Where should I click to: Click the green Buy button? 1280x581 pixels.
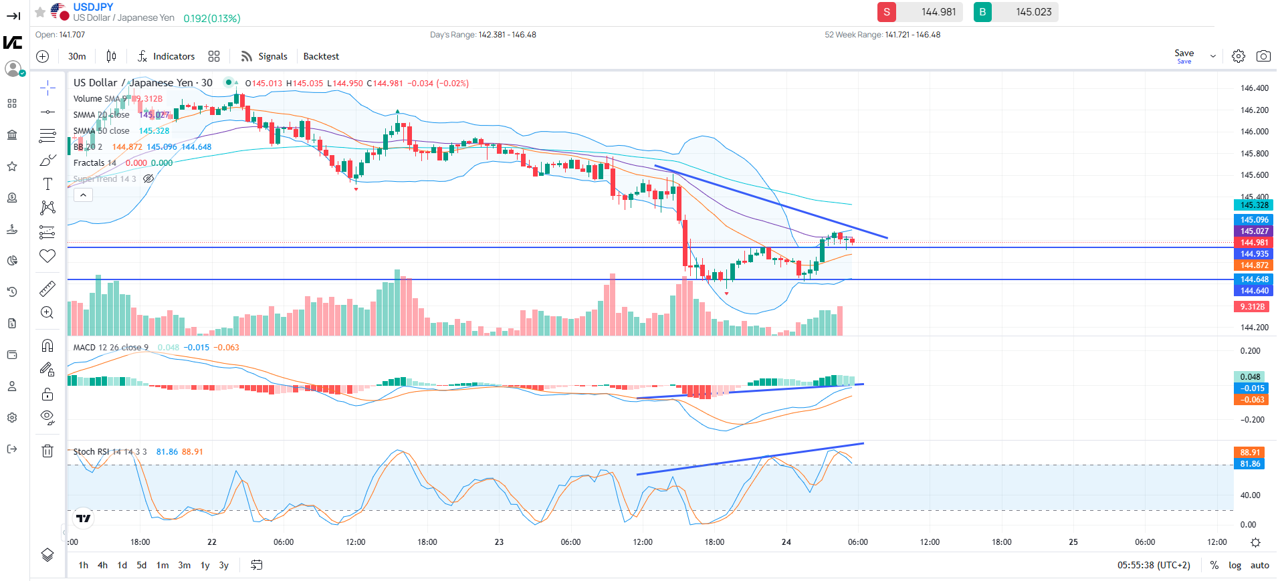pyautogui.click(x=982, y=12)
